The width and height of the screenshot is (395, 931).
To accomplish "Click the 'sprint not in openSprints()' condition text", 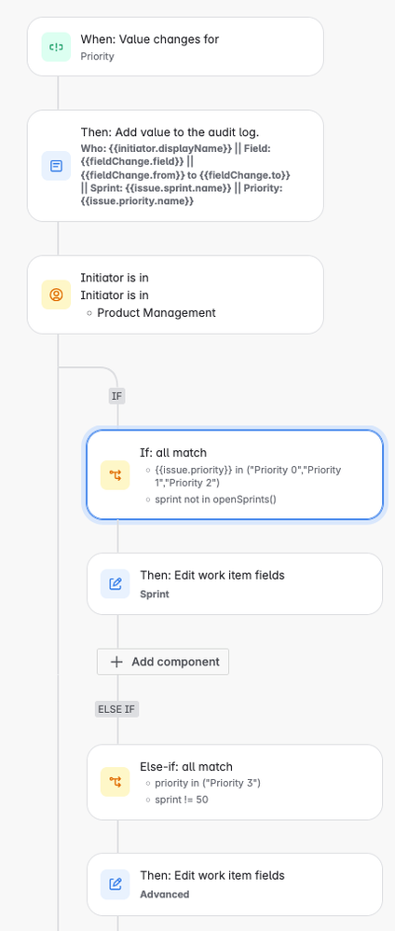I will pyautogui.click(x=215, y=499).
